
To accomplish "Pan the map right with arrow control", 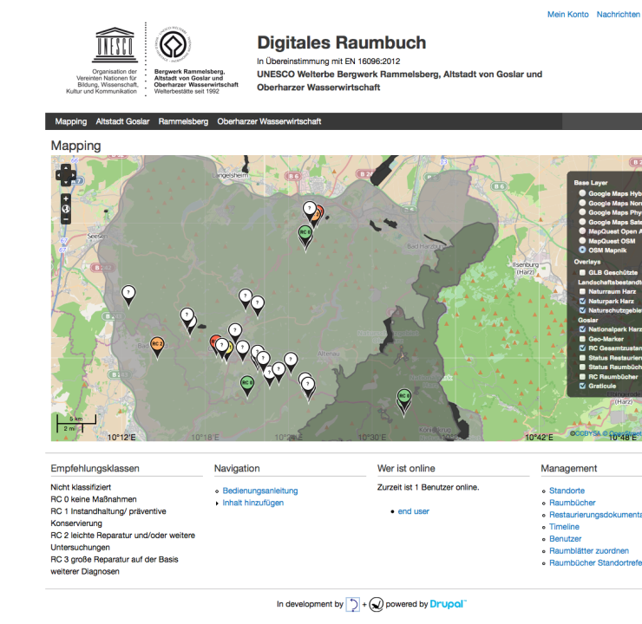I will 75,175.
